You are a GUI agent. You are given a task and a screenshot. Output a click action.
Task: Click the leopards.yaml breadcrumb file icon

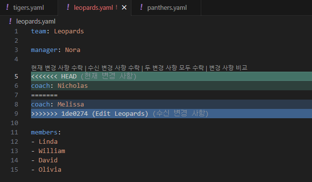(x=10, y=21)
